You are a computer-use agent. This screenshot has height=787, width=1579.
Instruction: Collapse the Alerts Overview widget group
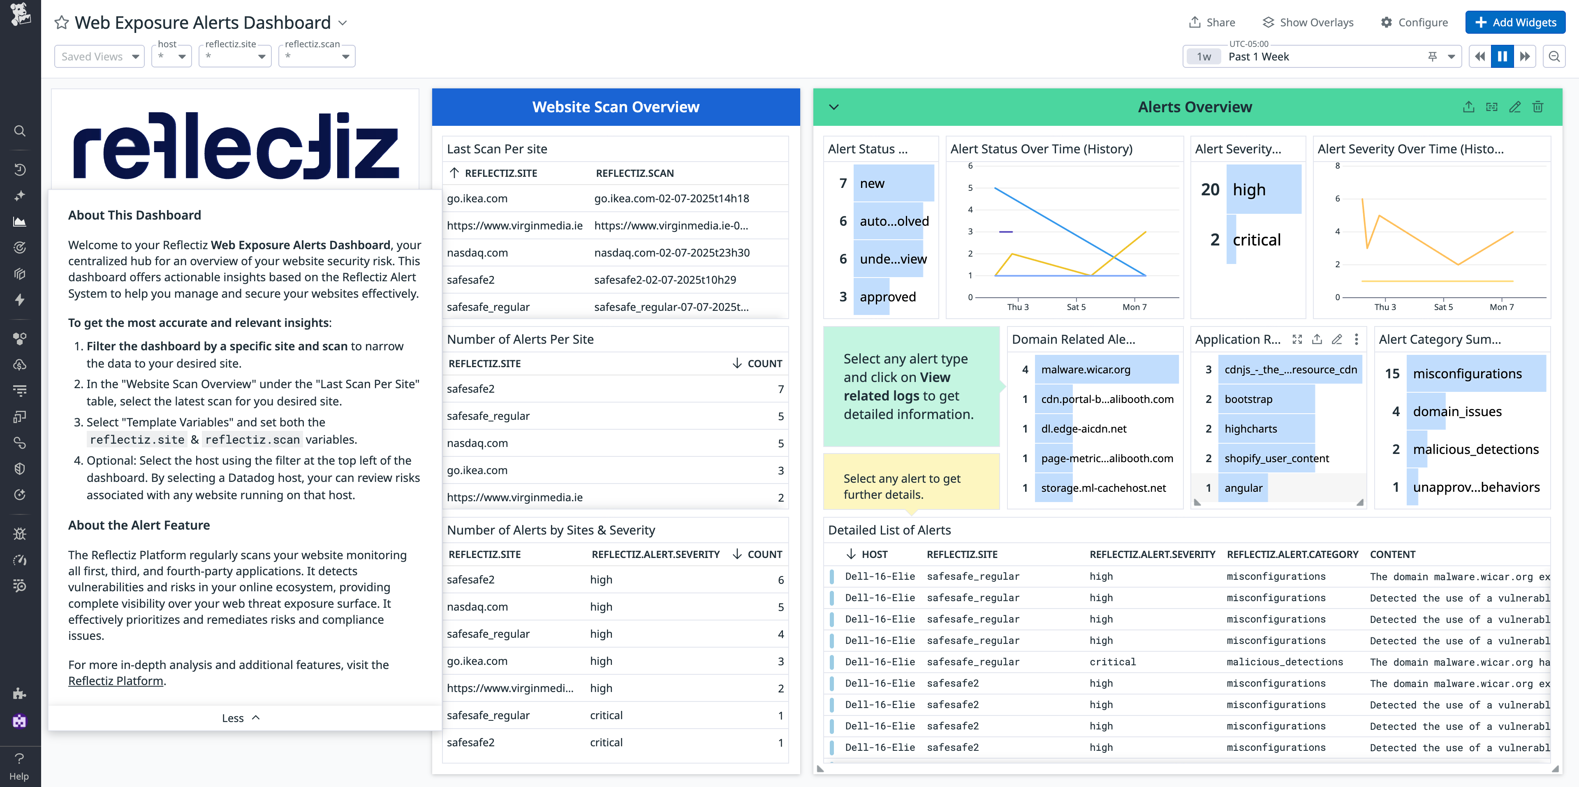833,106
